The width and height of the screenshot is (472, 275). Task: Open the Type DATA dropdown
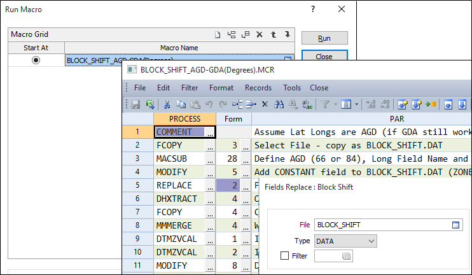click(x=345, y=241)
